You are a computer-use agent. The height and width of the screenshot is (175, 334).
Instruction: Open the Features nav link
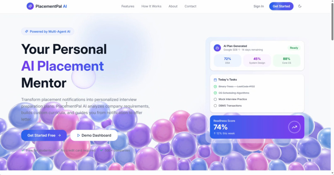[128, 6]
